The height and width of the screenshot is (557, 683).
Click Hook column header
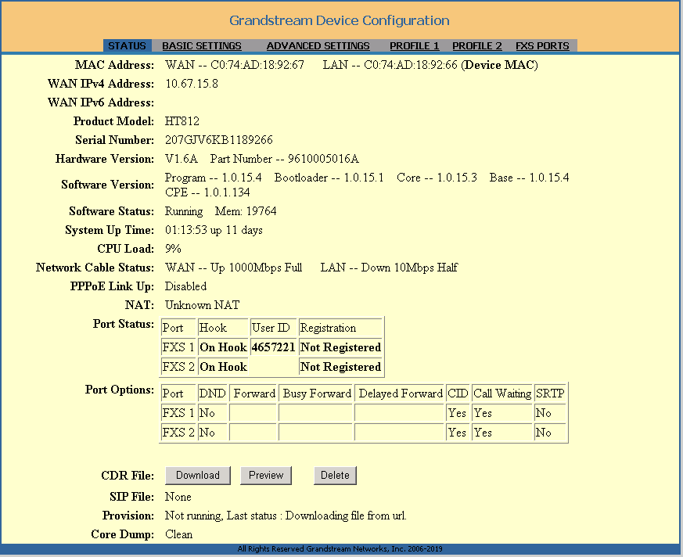223,328
